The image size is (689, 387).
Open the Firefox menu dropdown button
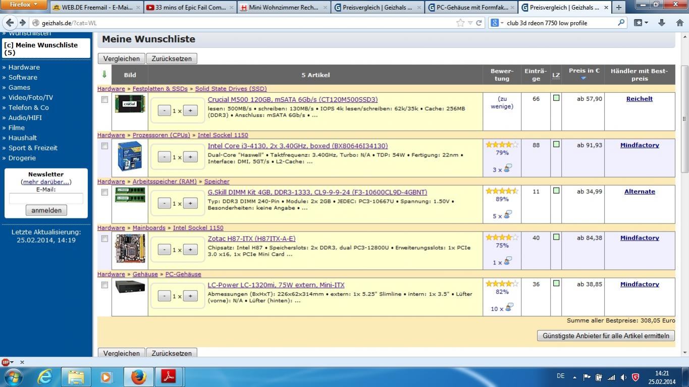pos(24,5)
